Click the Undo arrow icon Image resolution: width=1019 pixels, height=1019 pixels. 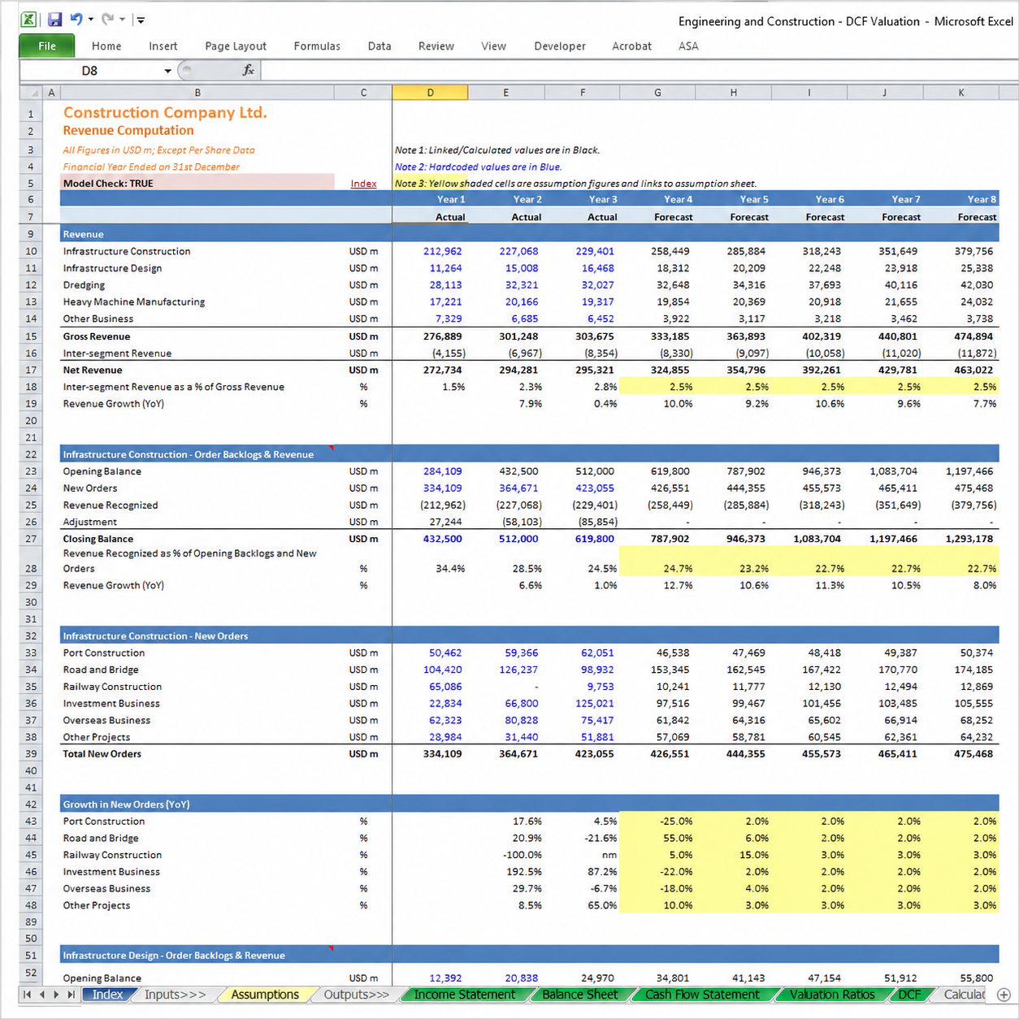pos(76,19)
